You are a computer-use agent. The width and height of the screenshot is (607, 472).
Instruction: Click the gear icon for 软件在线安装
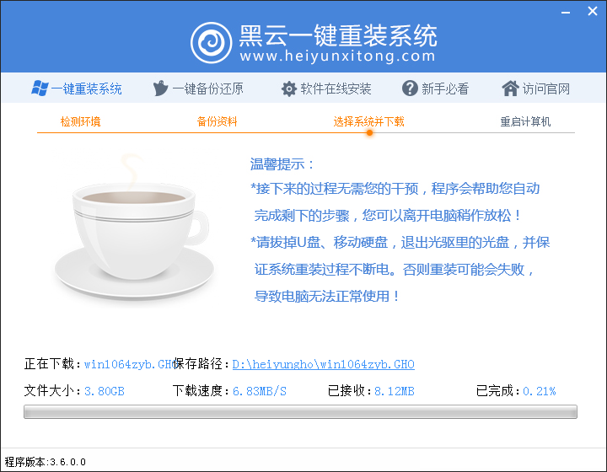click(288, 88)
